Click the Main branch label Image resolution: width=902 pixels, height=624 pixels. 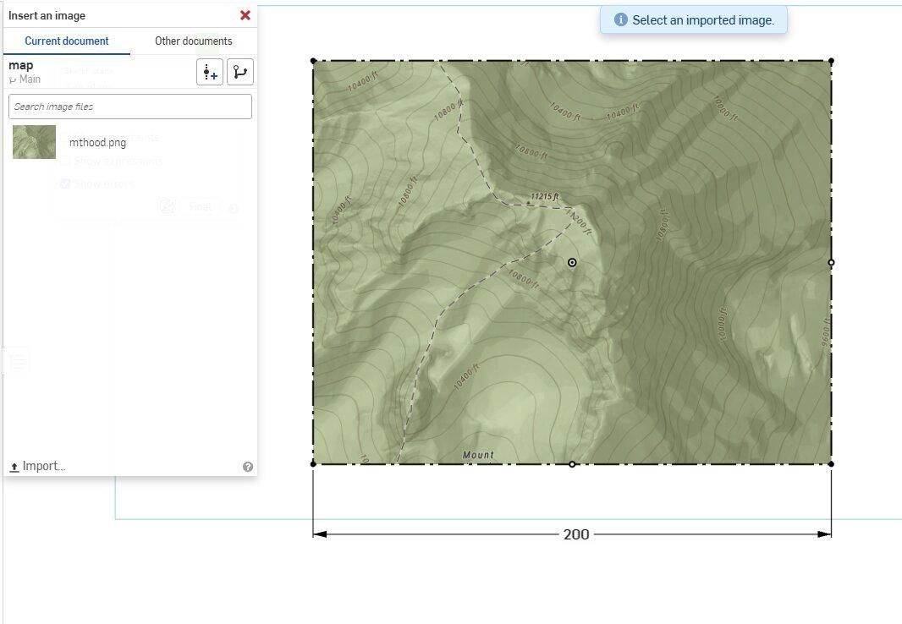[30, 79]
